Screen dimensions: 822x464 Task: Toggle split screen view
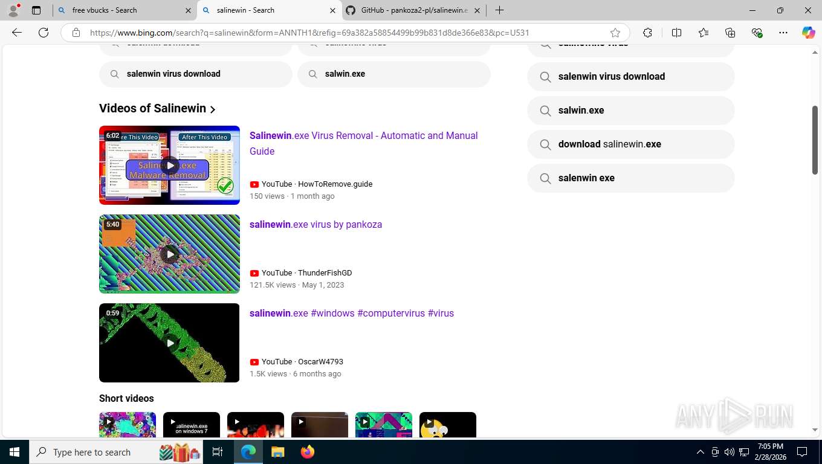(x=676, y=33)
